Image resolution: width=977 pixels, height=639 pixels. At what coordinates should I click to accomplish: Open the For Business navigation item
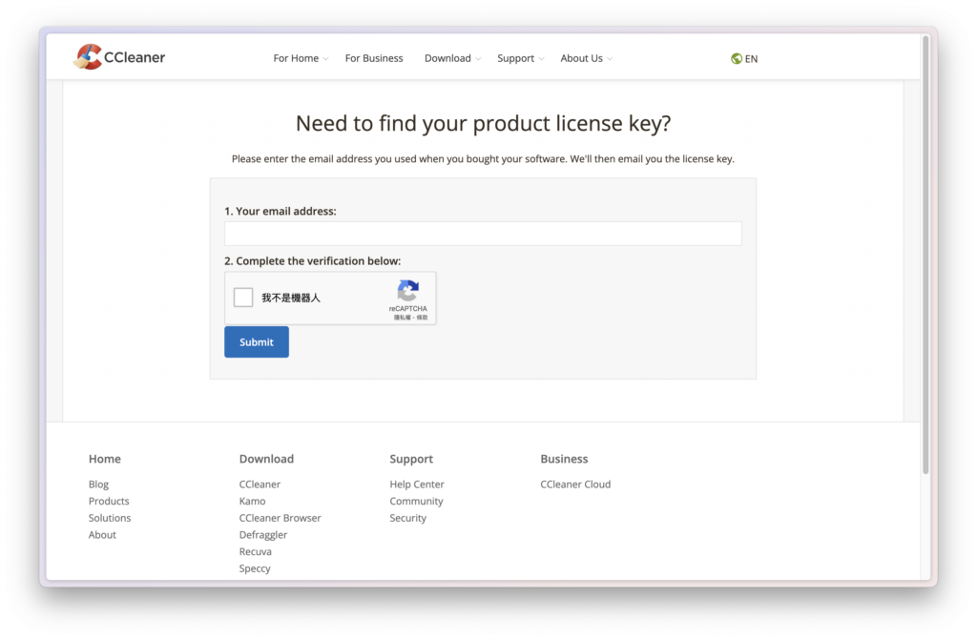coord(374,58)
